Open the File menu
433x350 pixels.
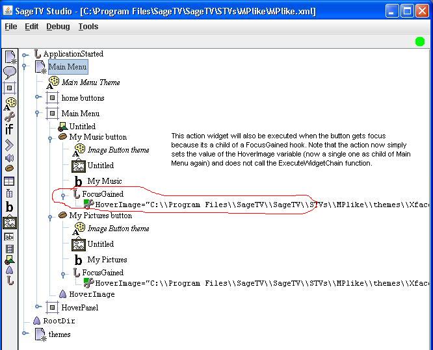click(x=11, y=27)
